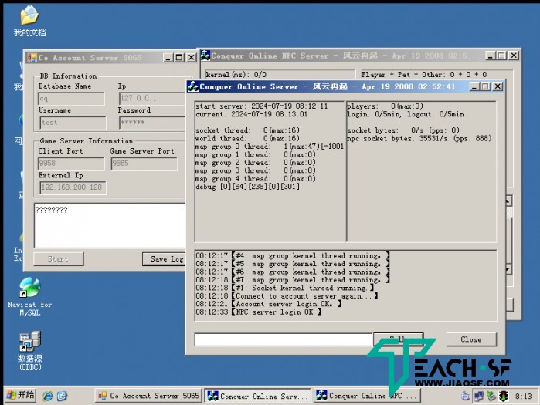Click the Save Log button in Account Server
The width and height of the screenshot is (540, 405).
[165, 259]
